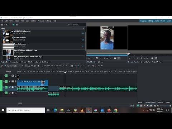Play the timeline in Project Monitor

click(x=147, y=58)
